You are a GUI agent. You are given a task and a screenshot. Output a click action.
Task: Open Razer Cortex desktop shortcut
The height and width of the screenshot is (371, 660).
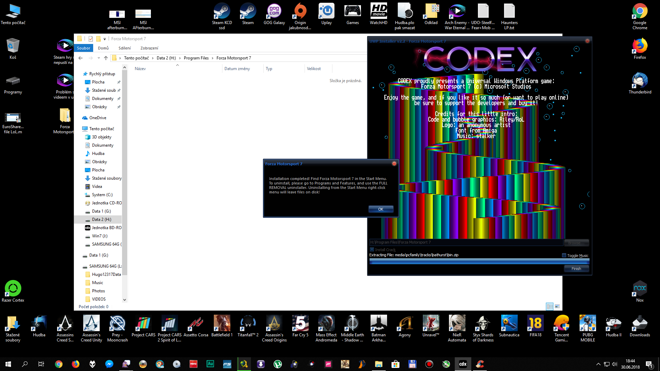[x=13, y=292]
